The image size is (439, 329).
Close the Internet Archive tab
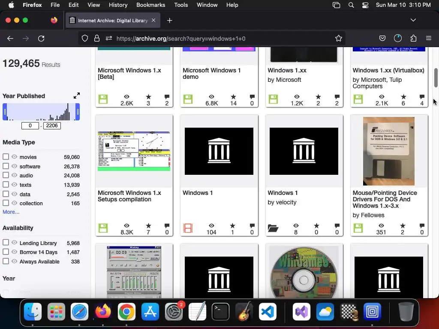pyautogui.click(x=153, y=20)
